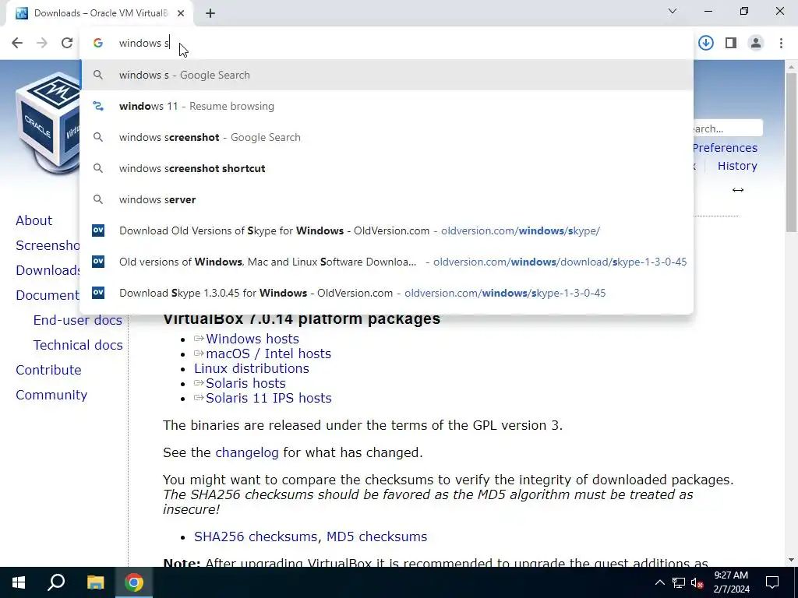Open 'Old versions of Windows, Mac and Linux' suggestion

[387, 262]
